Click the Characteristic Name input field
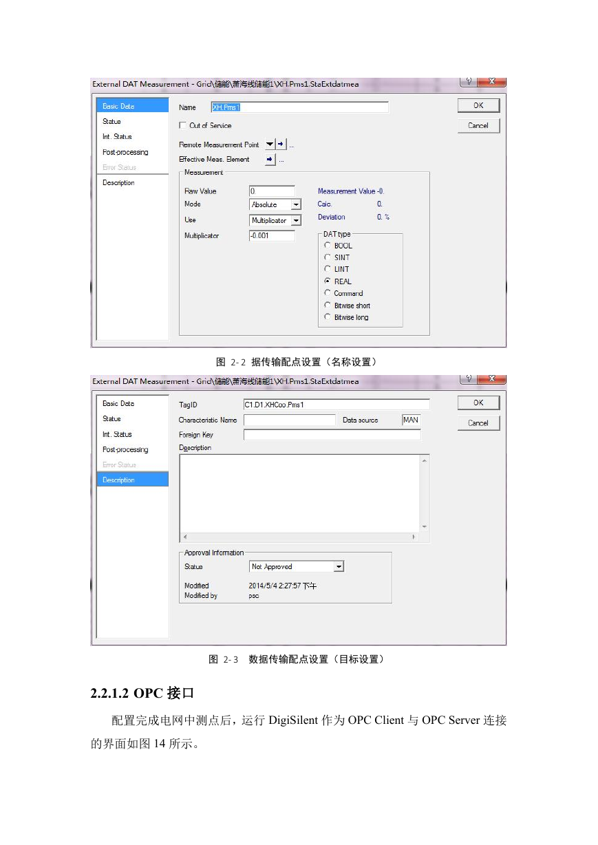This screenshot has height=845, width=598. pos(289,420)
